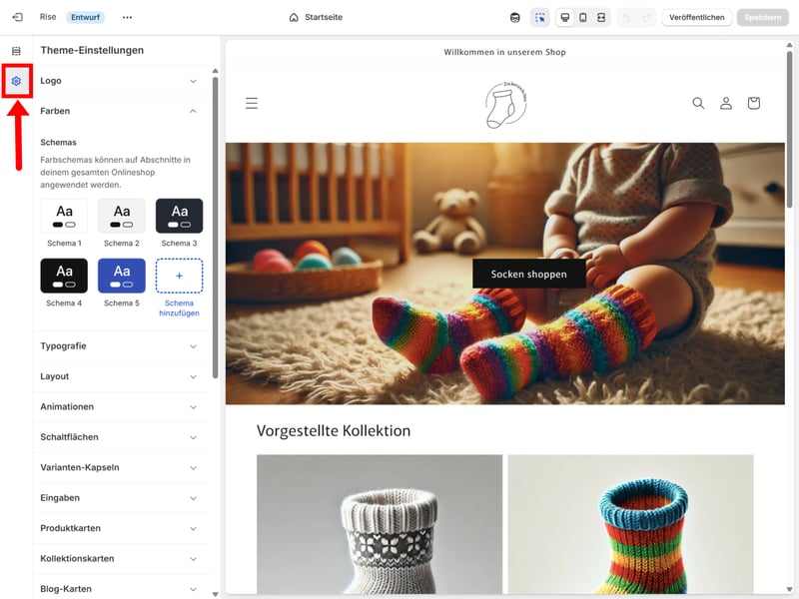Click the account icon in shop header
799x599 pixels.
[726, 103]
